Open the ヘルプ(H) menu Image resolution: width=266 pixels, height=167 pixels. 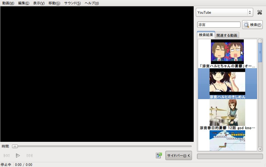[x=92, y=3]
